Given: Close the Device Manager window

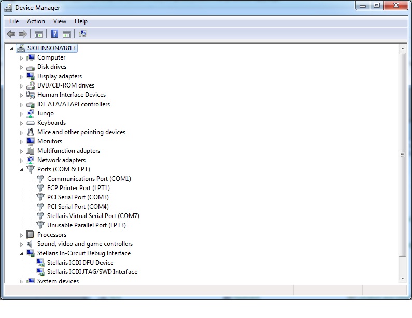Looking at the screenshot, I should point(396,5).
